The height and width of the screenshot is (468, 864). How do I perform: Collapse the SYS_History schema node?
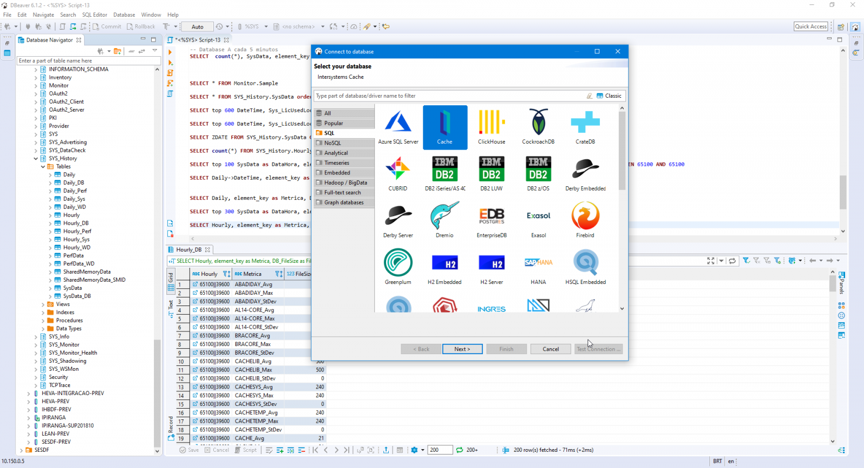click(x=36, y=159)
